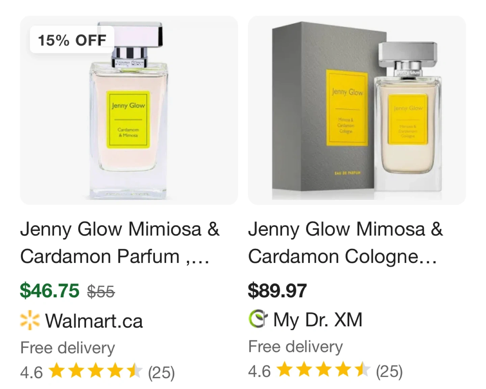486x389 pixels.
Task: Open the (25) reviews count for My Dr. XM listing
Action: click(389, 371)
